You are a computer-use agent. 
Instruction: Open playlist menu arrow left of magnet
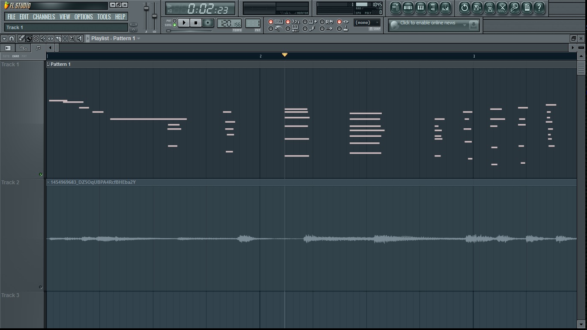(4, 38)
